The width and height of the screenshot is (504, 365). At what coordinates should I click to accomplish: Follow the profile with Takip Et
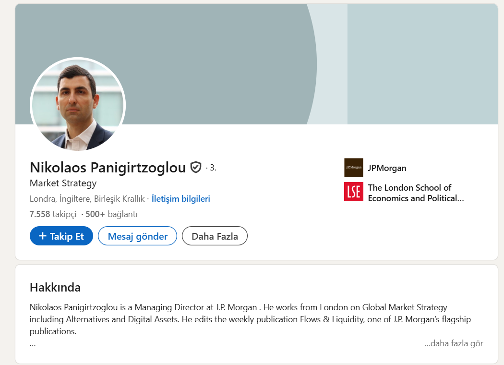pyautogui.click(x=61, y=236)
